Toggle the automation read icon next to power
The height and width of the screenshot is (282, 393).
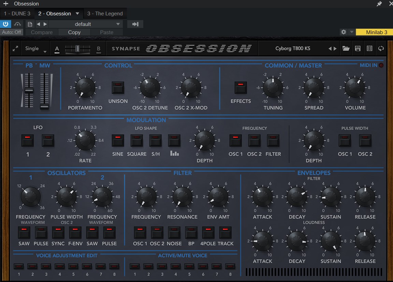click(17, 24)
